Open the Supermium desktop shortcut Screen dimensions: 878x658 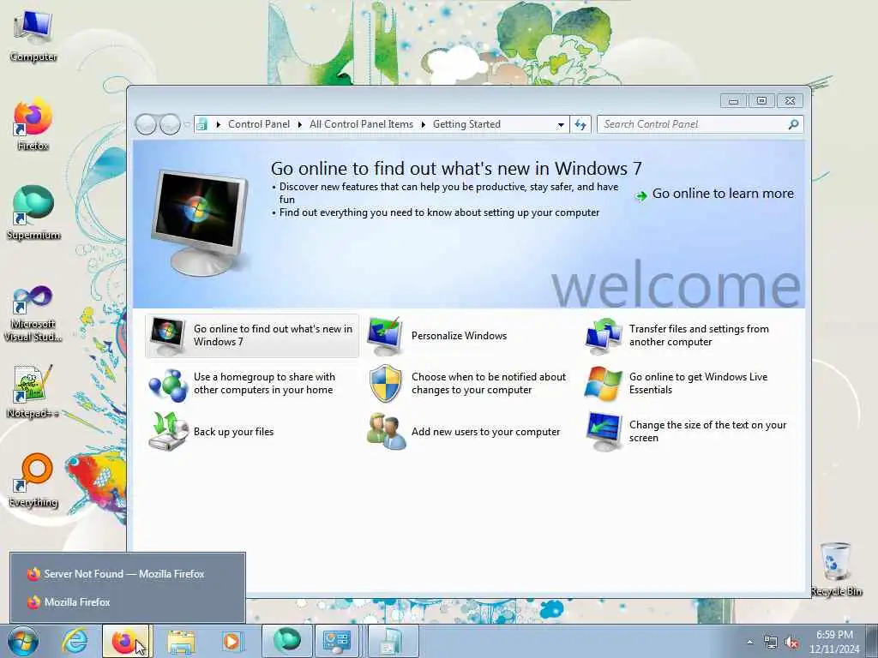pyautogui.click(x=33, y=213)
